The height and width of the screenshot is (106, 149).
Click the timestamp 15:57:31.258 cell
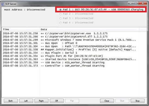[20, 33]
